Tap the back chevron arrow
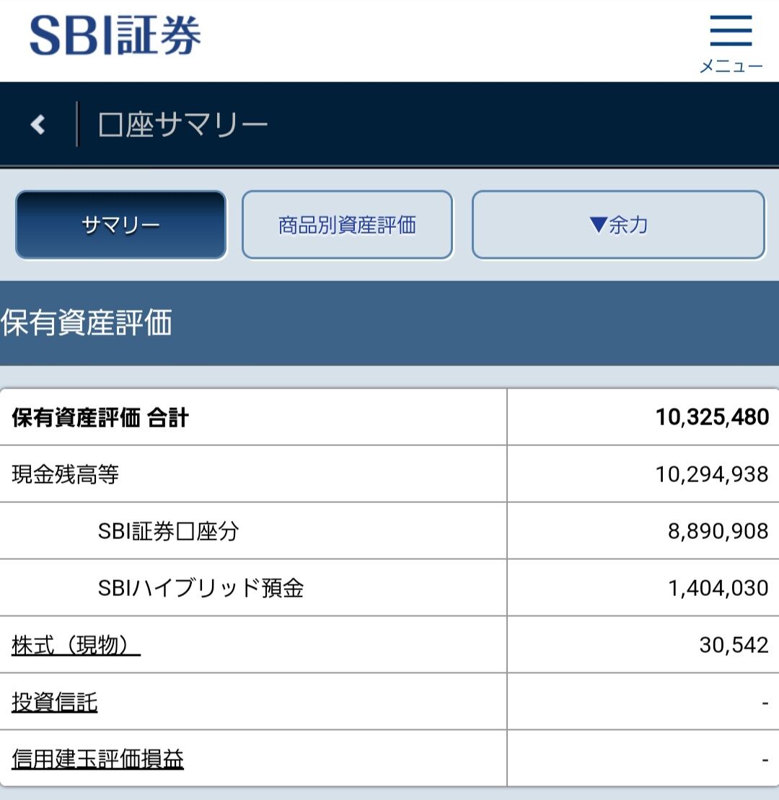 (38, 125)
